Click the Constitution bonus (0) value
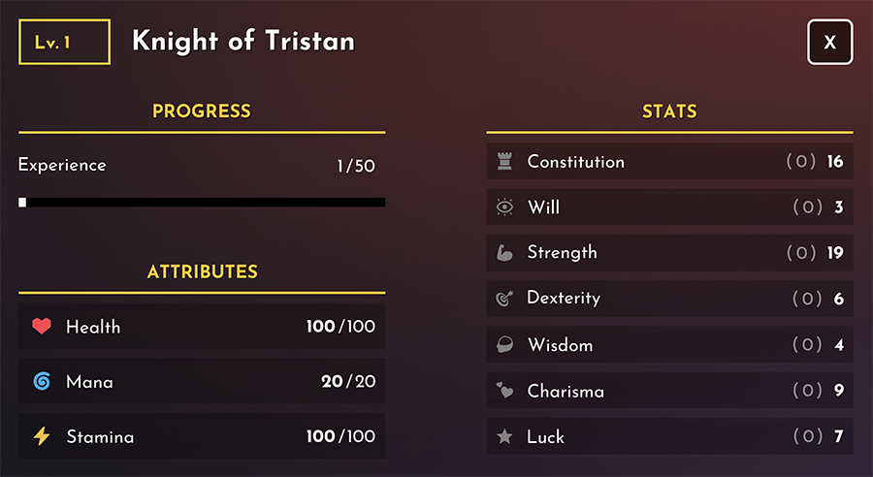Viewport: 873px width, 477px height. tap(801, 161)
